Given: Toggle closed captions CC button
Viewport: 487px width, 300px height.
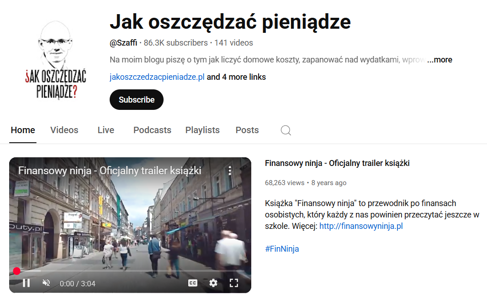Looking at the screenshot, I should point(193,283).
